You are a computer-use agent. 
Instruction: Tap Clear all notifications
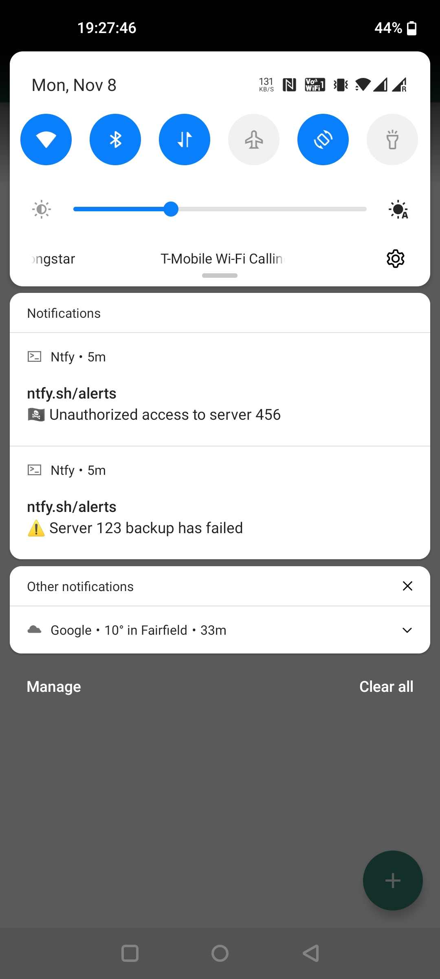coord(386,687)
